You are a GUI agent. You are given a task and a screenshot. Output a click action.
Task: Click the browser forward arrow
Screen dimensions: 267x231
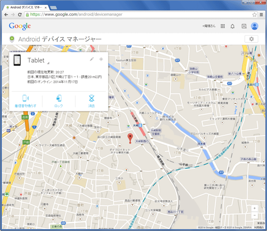(13, 15)
